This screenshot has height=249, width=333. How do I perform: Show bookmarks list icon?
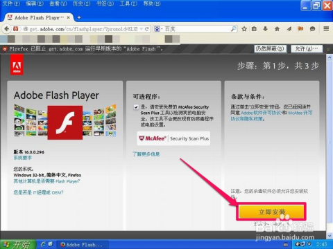(x=254, y=29)
